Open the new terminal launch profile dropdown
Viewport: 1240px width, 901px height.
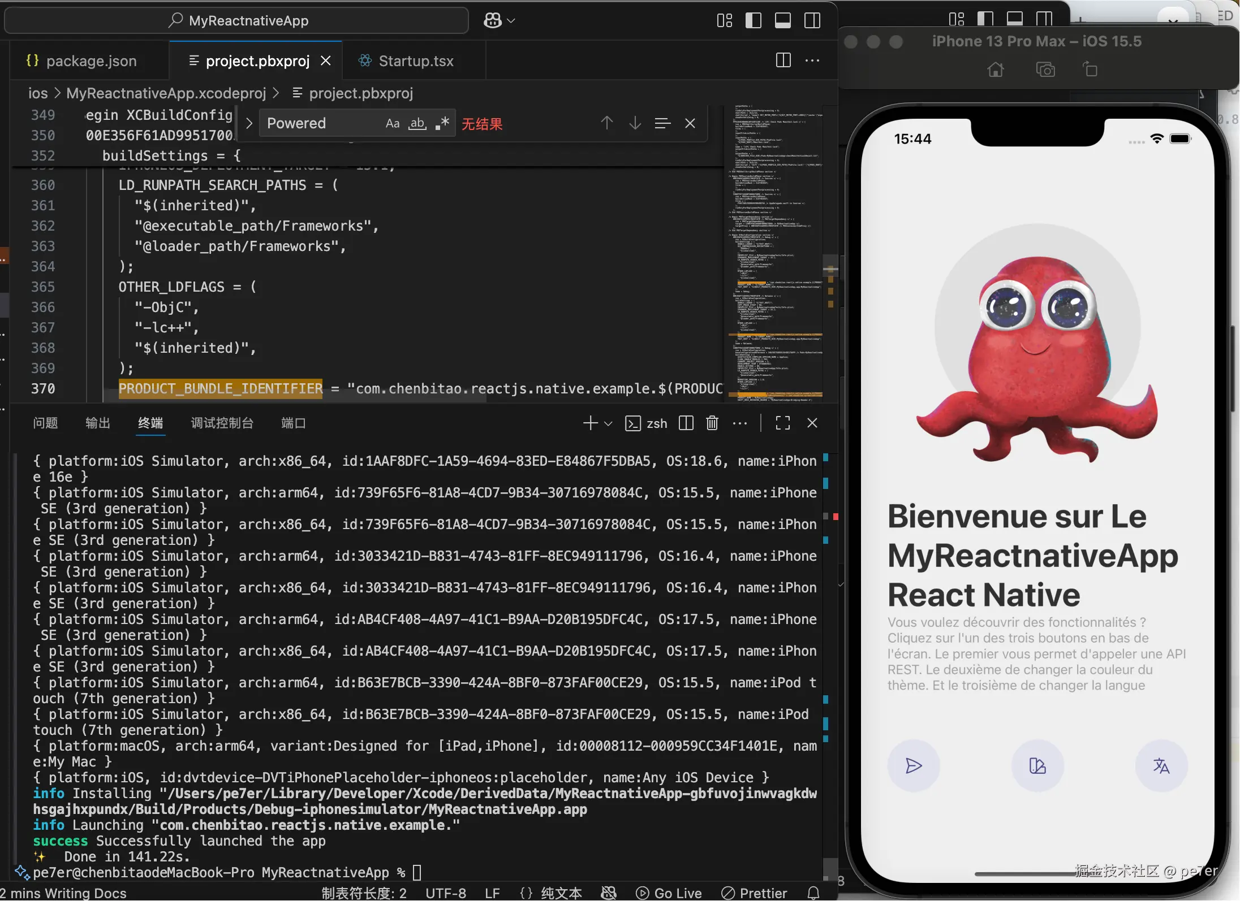coord(609,423)
